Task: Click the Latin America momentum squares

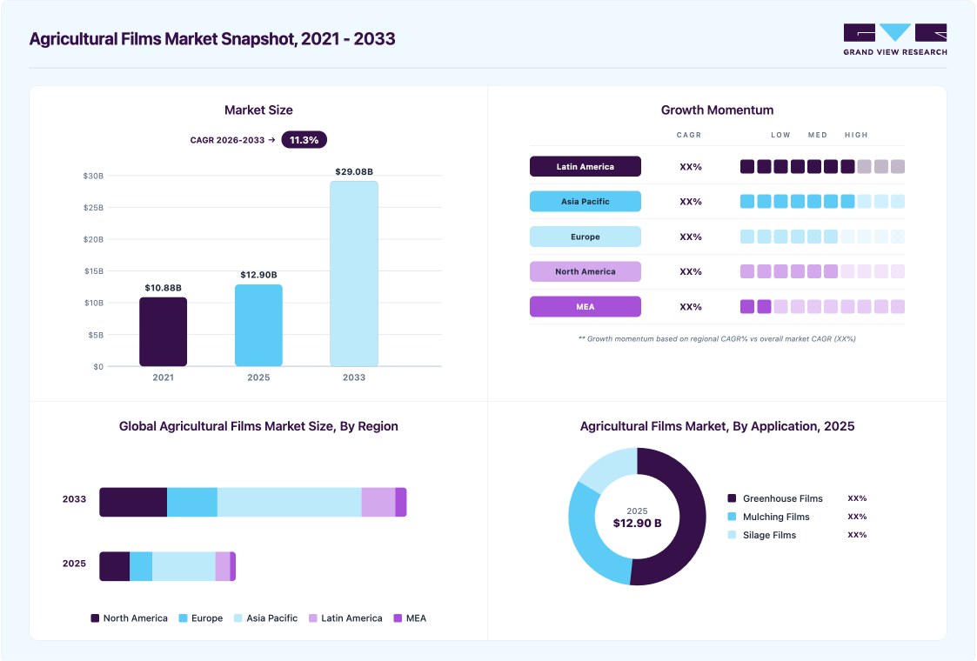Action: click(x=822, y=166)
